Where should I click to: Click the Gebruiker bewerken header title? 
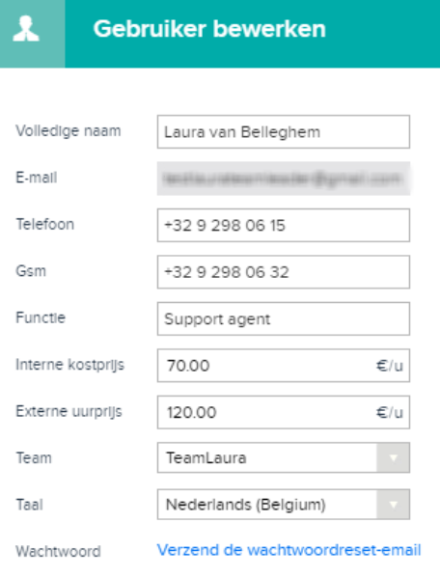coord(209,29)
